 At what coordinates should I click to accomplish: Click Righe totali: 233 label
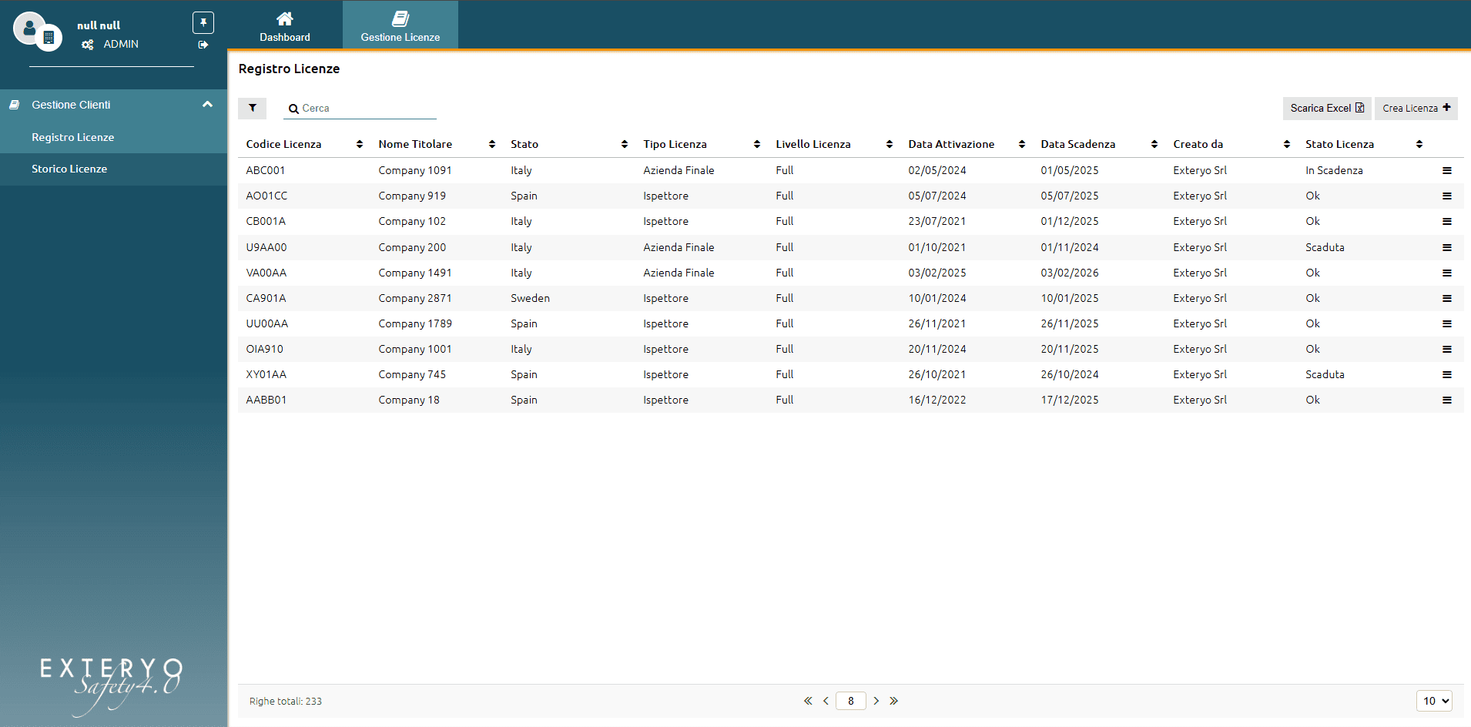point(286,702)
